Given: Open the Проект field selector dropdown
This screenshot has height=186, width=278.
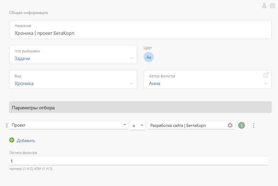Looking at the screenshot, I should click(68, 125).
